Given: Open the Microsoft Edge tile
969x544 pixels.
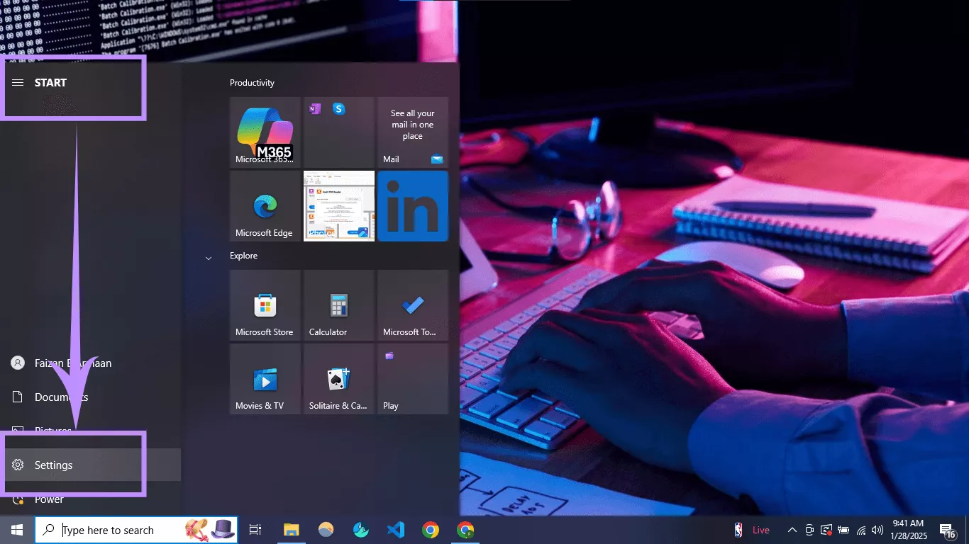Looking at the screenshot, I should 265,206.
